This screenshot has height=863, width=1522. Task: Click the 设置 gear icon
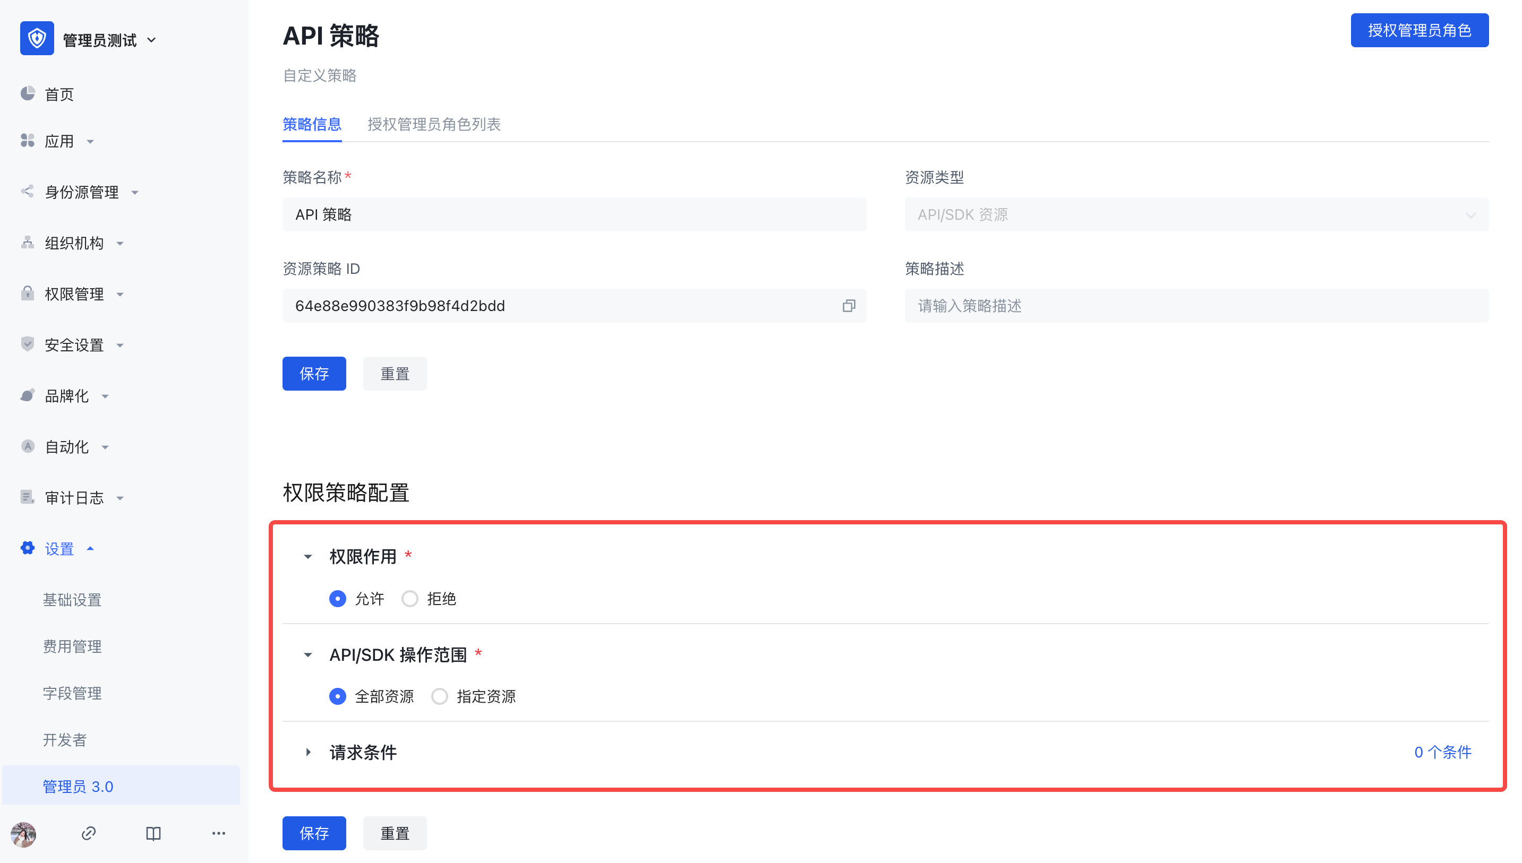point(27,548)
